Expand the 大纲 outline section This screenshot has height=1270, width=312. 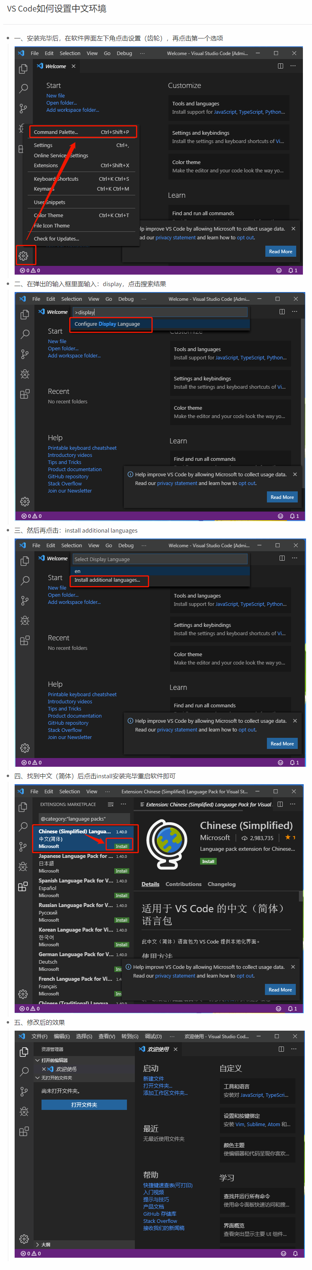[38, 1244]
